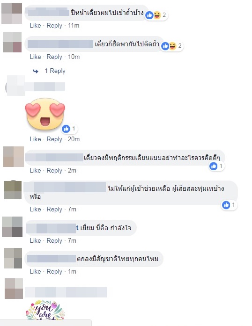Expand the 1 Reply thread

pyautogui.click(x=55, y=71)
